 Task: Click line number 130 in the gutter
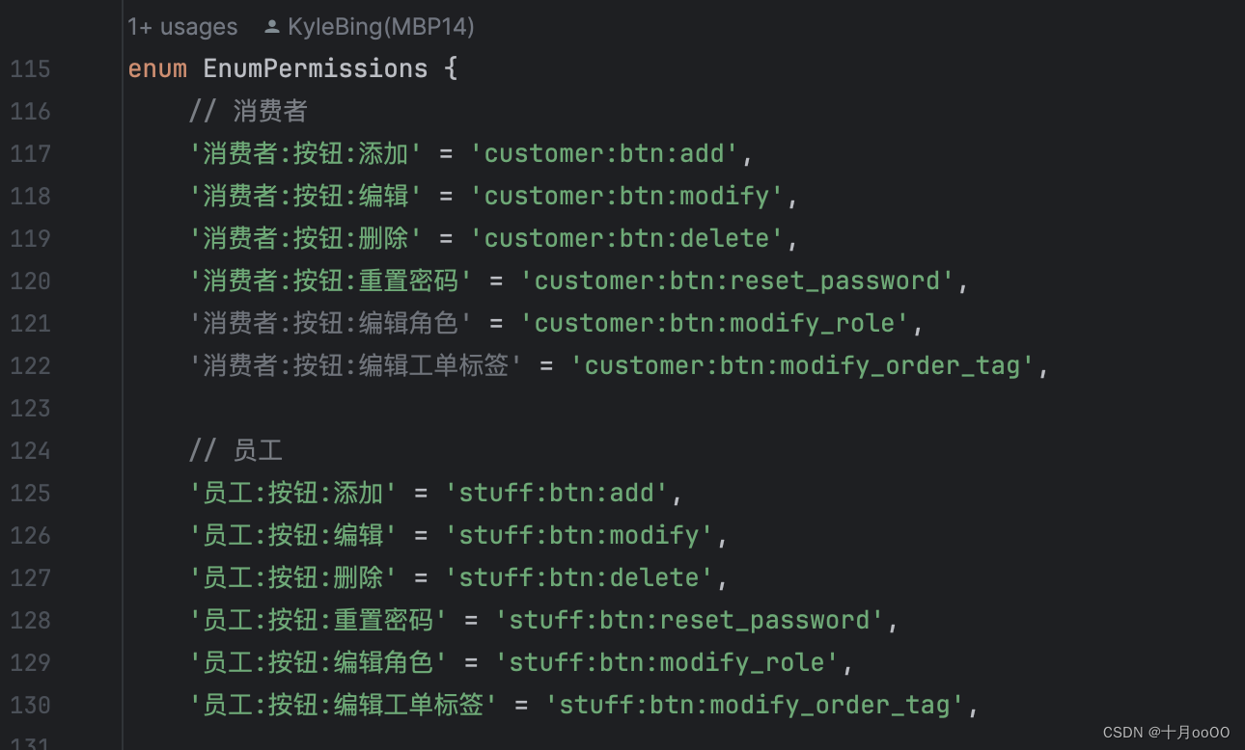30,706
